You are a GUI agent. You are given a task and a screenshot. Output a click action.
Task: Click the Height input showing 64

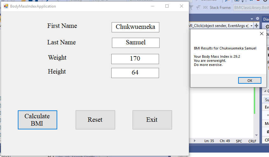tap(135, 73)
